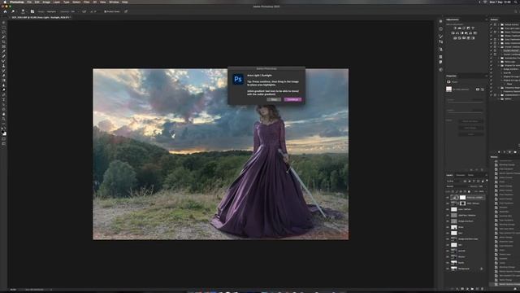The height and width of the screenshot is (293, 520).
Task: Add a Levels adjustment
Action: click(x=460, y=28)
